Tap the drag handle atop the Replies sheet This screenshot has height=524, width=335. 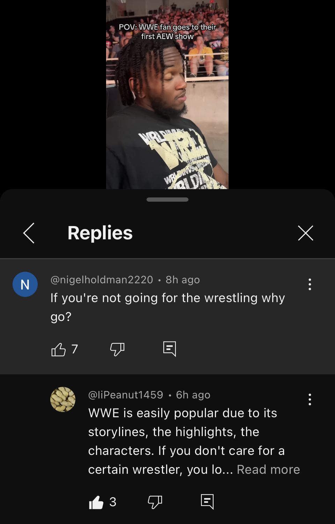[x=167, y=200]
